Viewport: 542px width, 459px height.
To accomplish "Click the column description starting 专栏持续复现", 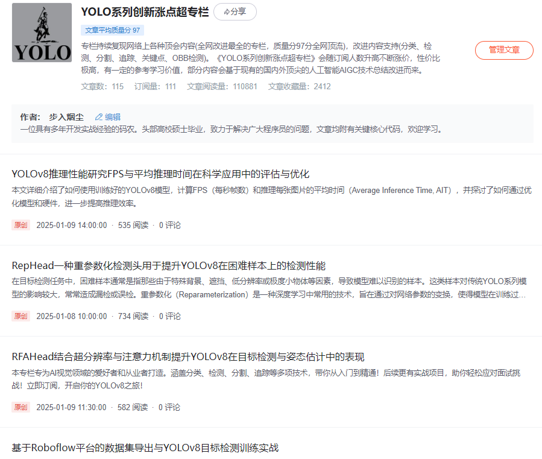I will [x=260, y=58].
